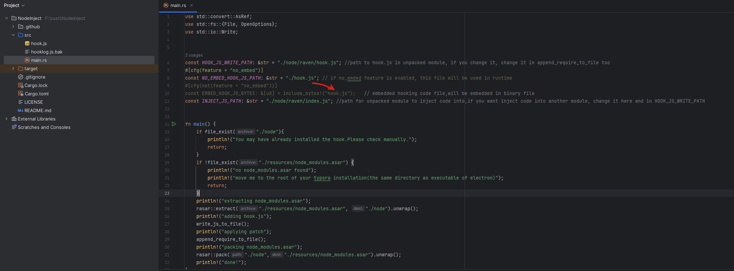Screen dimensions: 734x271
Task: Click the Rust icon beside main.rs in the tree
Action: coord(27,60)
